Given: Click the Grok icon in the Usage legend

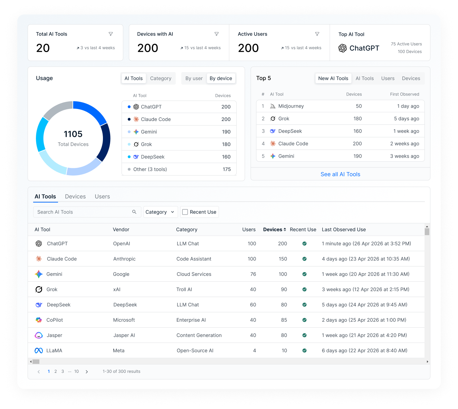Looking at the screenshot, I should (x=136, y=144).
